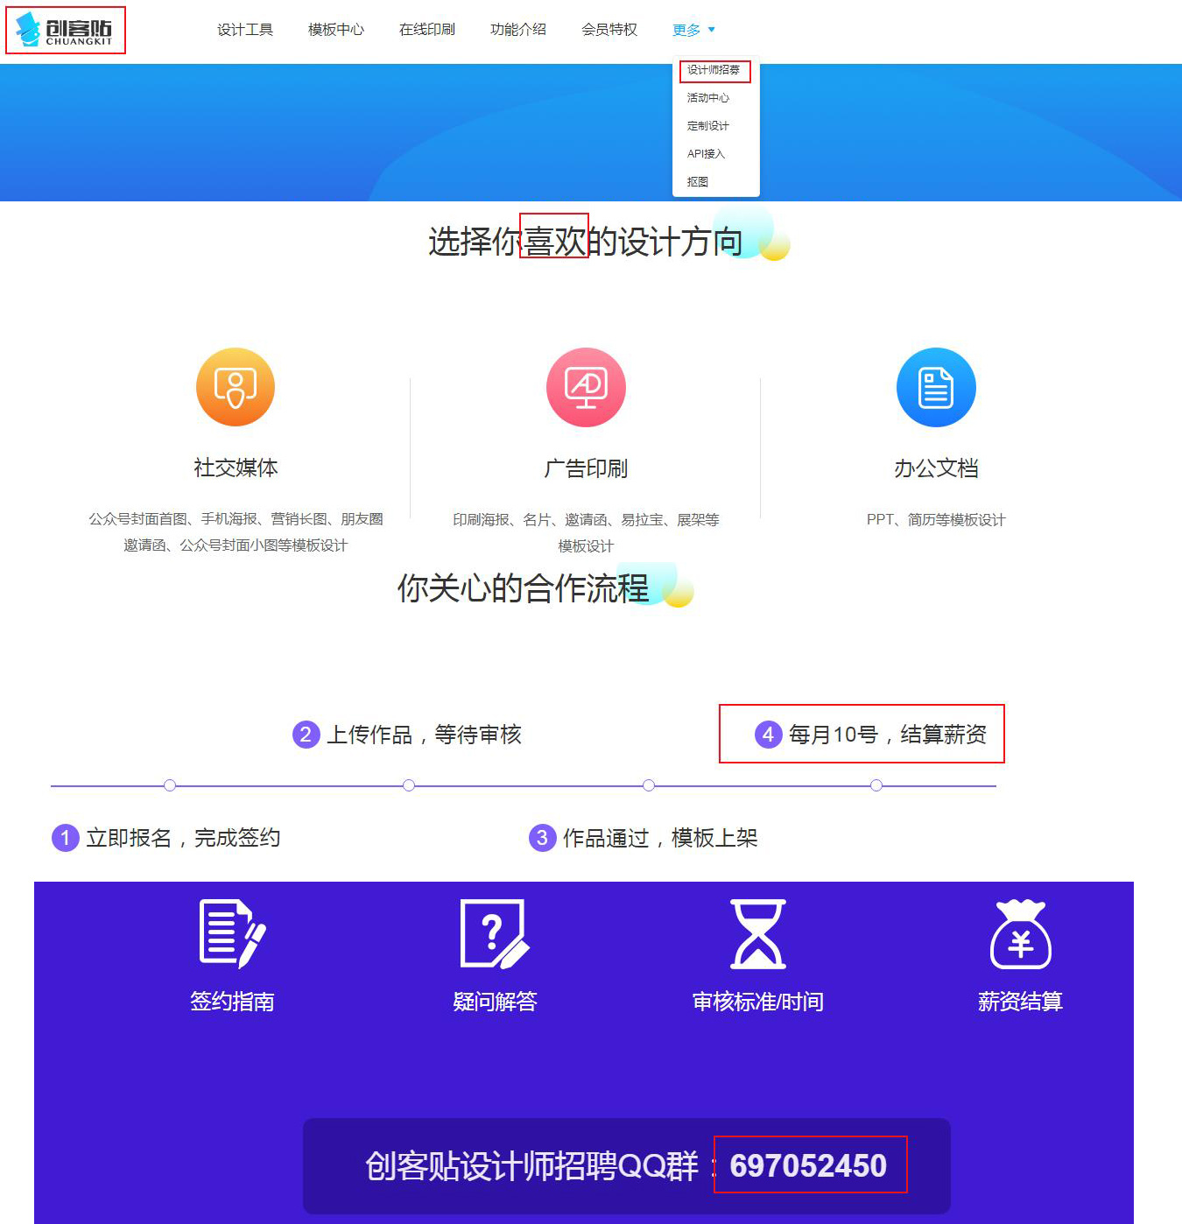Click the step 4 numbered circle

pyautogui.click(x=768, y=735)
